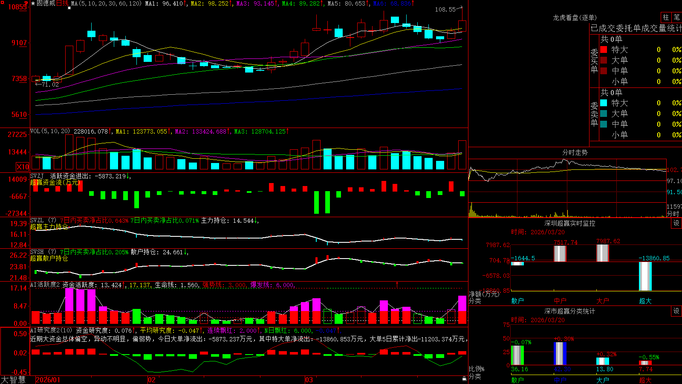Click the 委买单 section label
This screenshot has width=682, height=384.
594,61
